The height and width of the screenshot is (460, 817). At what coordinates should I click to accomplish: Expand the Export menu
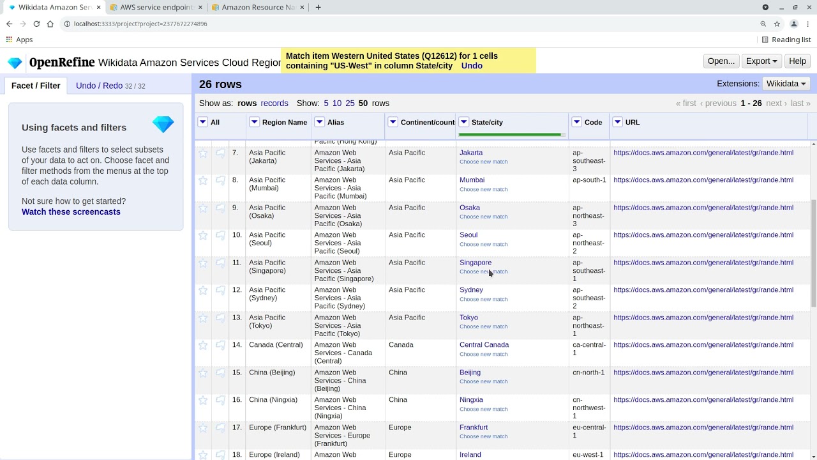pyautogui.click(x=761, y=61)
